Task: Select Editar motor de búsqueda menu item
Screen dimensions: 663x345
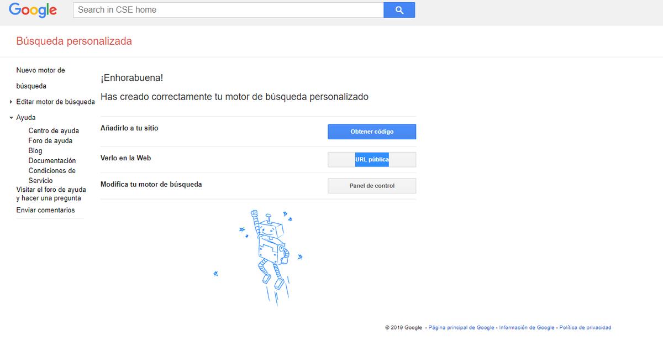Action: click(x=55, y=102)
